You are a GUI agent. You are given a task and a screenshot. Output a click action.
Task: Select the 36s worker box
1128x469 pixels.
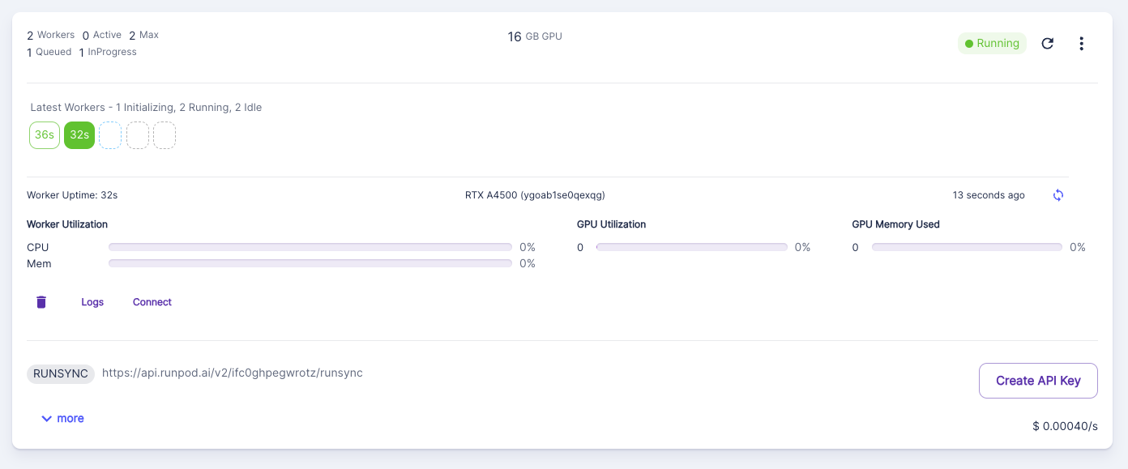tap(45, 135)
